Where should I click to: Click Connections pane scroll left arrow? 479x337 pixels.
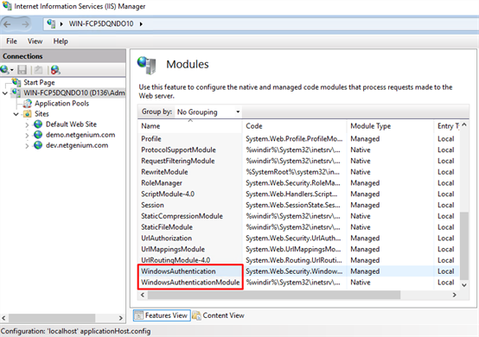click(4, 318)
